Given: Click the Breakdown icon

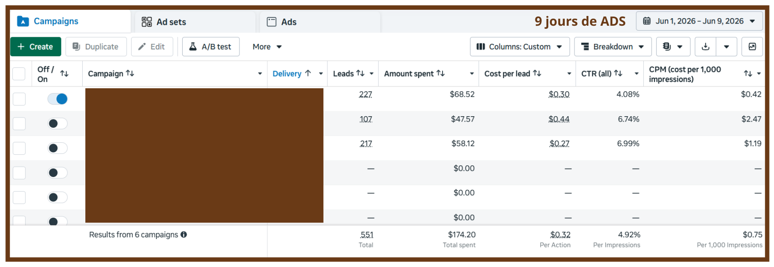Looking at the screenshot, I should (x=585, y=47).
